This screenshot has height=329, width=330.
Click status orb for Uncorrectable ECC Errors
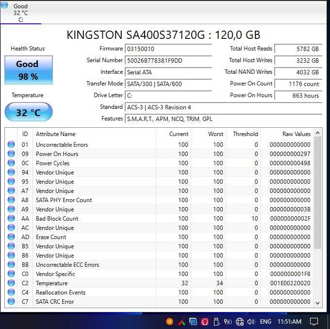[11, 264]
